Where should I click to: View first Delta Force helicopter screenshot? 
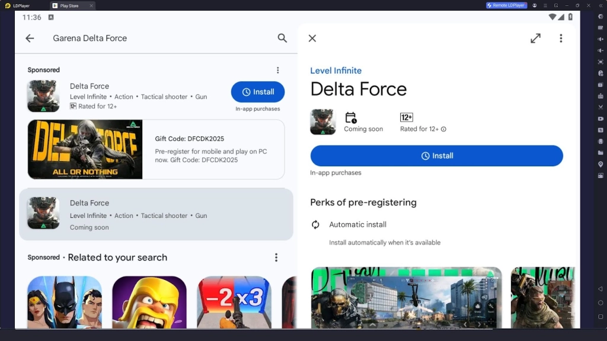tap(407, 298)
